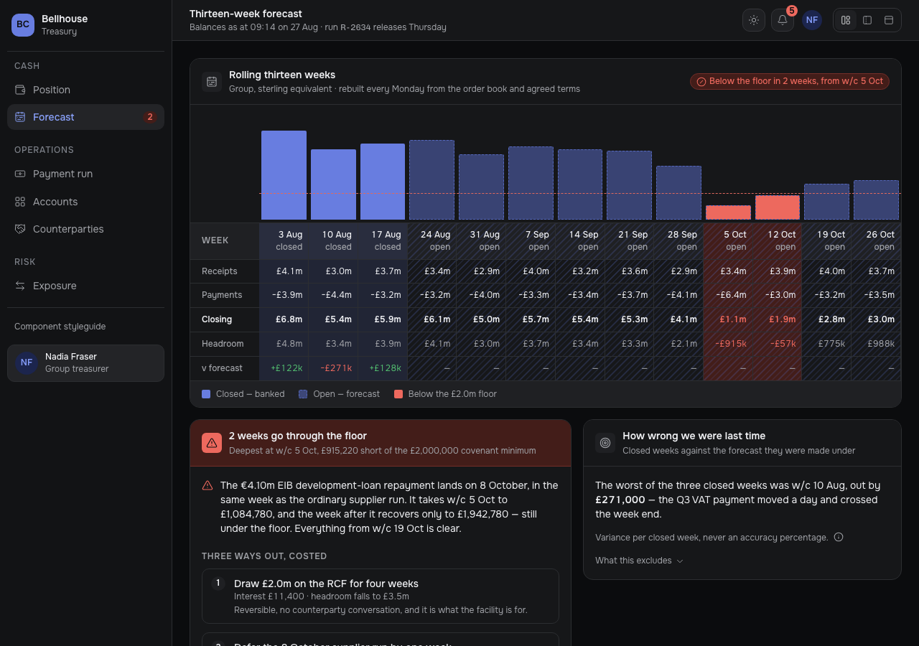This screenshot has height=646, width=919.
Task: Click the £1.1m closing cell
Action: click(728, 319)
